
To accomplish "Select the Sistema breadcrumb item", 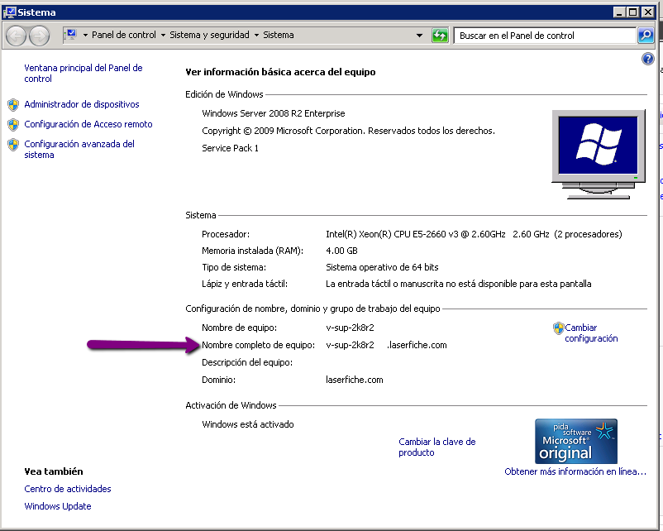I will point(279,35).
